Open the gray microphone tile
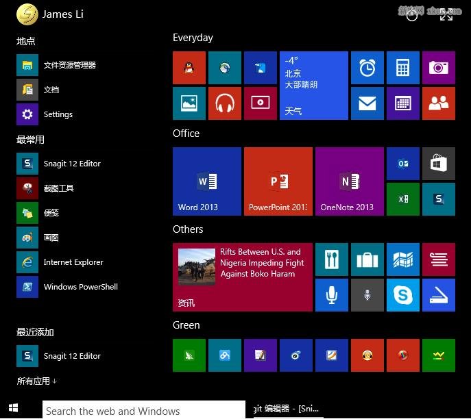The width and height of the screenshot is (471, 419). pyautogui.click(x=367, y=295)
